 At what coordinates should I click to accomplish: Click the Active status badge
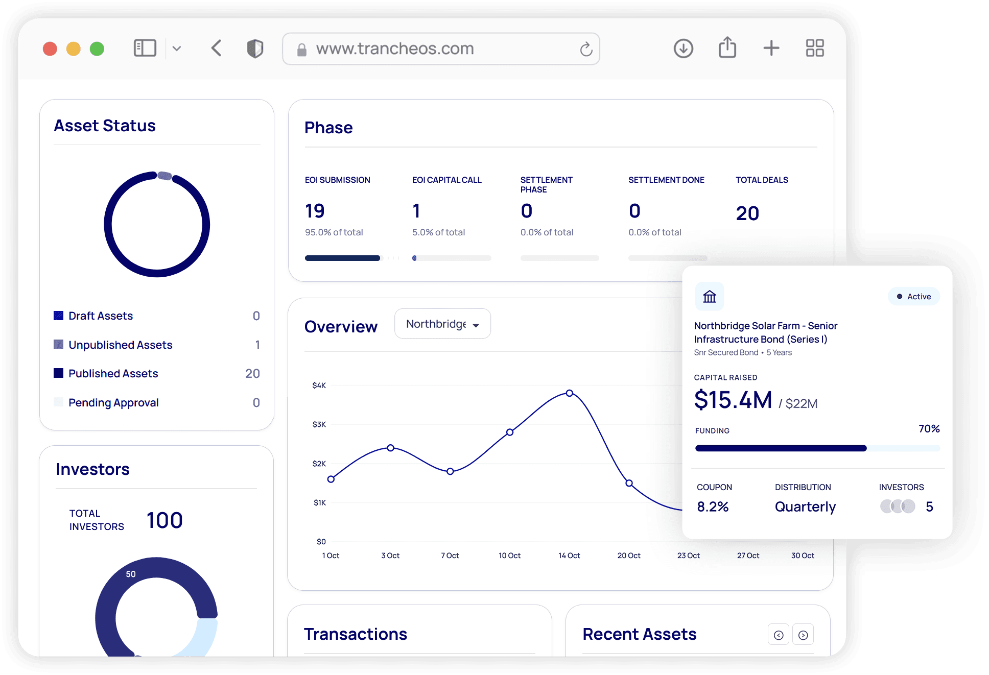coord(913,297)
